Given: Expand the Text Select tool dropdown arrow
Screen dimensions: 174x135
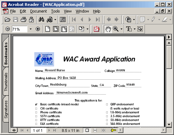Looking at the screenshot, I should (x=134, y=29).
